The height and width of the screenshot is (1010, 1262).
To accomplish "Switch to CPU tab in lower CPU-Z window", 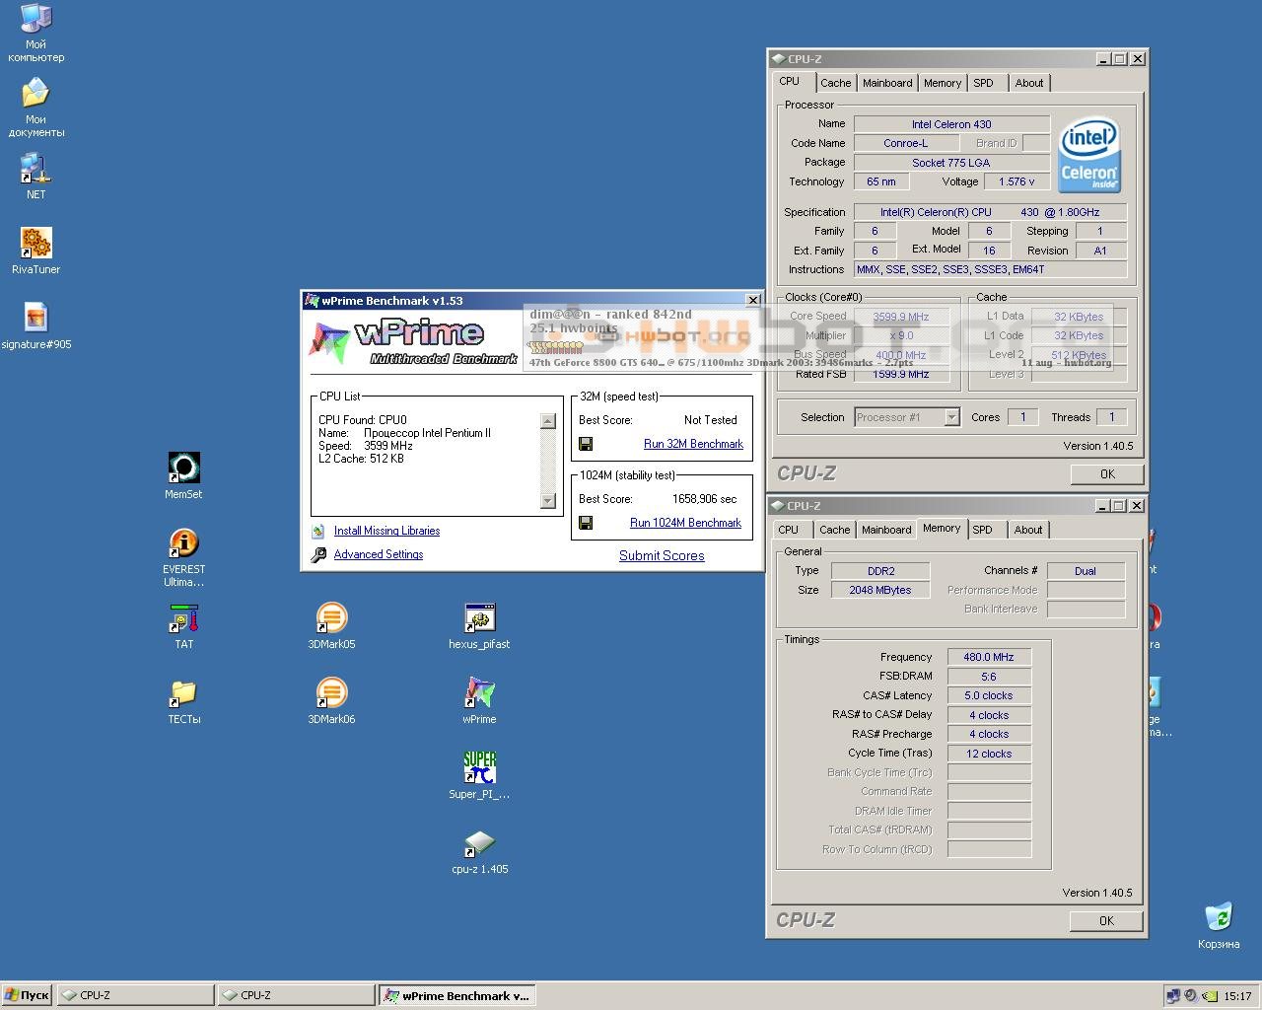I will click(789, 530).
